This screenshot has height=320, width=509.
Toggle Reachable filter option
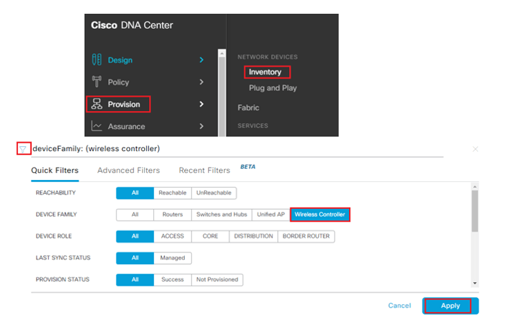pos(172,193)
